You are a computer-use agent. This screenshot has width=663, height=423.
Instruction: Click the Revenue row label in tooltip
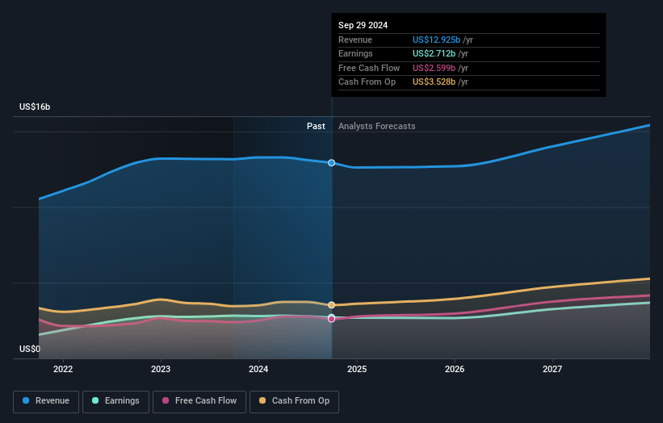click(x=355, y=40)
